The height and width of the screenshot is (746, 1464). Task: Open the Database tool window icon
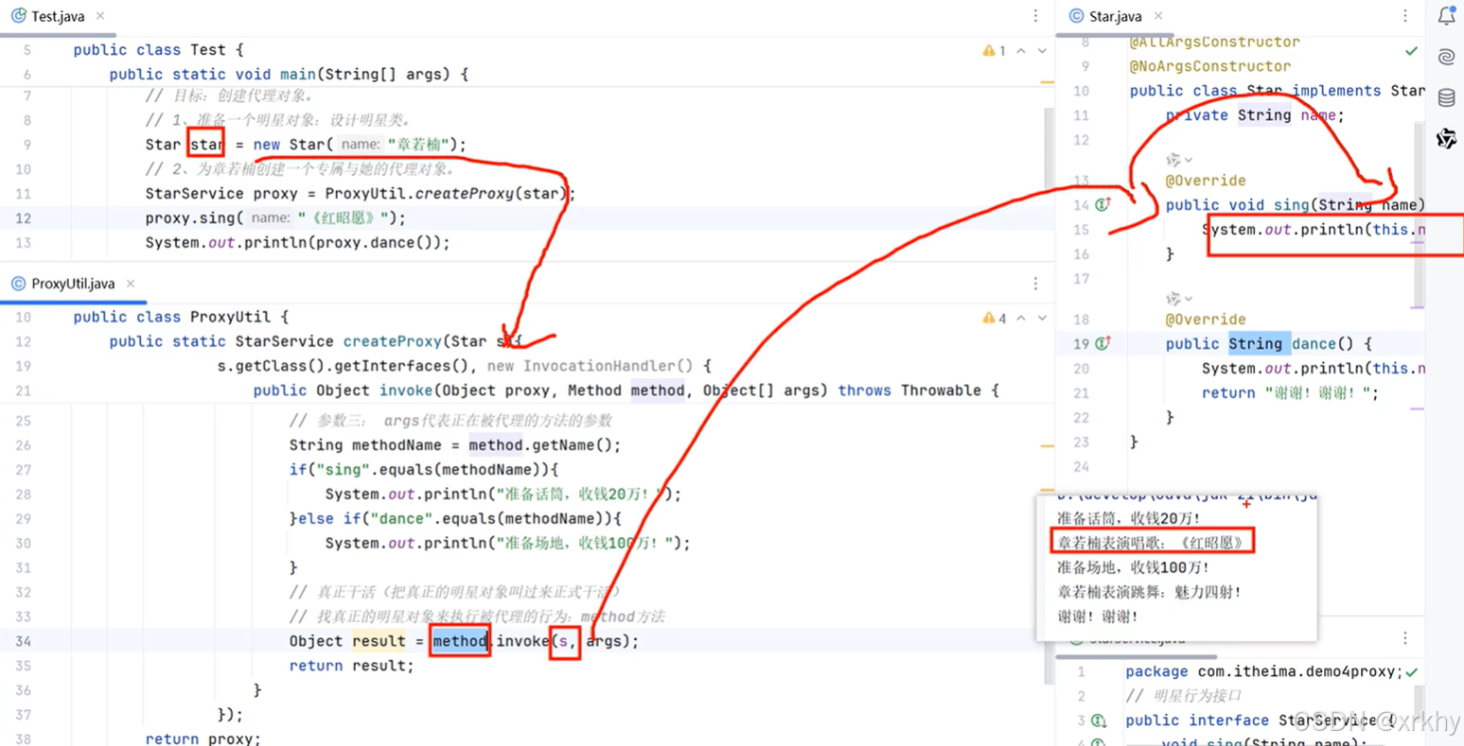tap(1446, 97)
